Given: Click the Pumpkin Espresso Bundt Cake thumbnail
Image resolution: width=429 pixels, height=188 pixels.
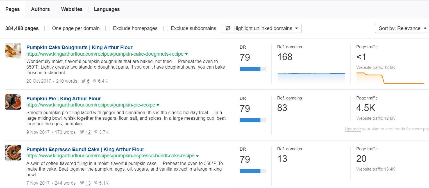Looking at the screenshot, I should click(13, 153).
